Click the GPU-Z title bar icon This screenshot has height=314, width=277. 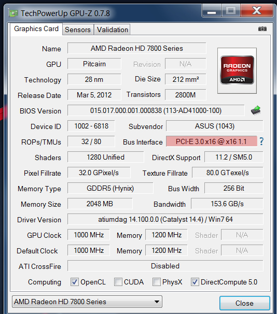tap(13, 13)
